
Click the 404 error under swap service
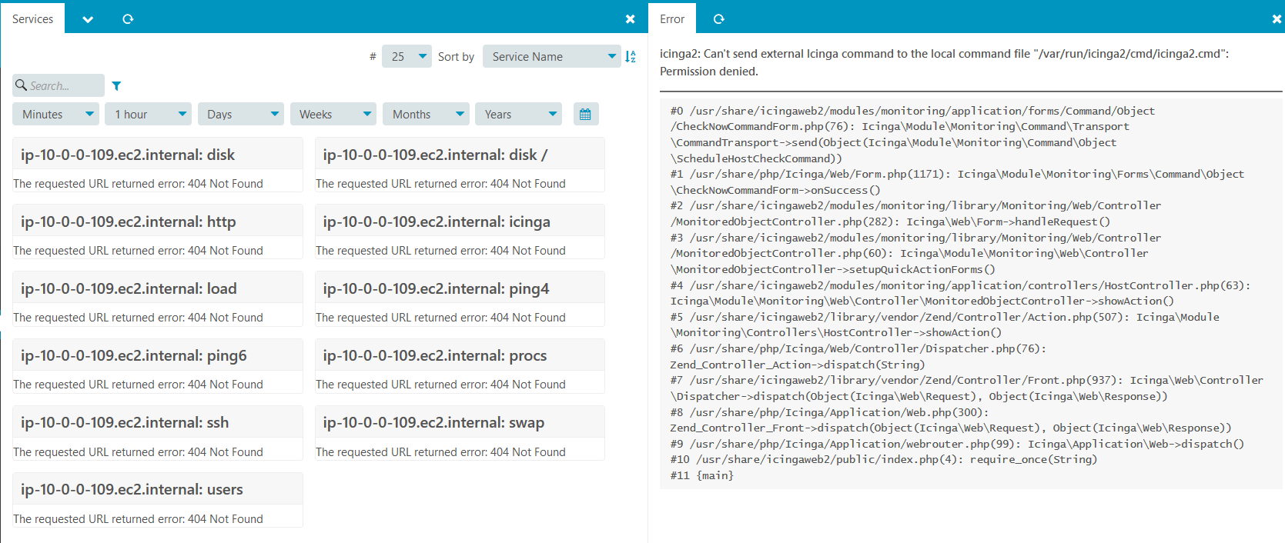pos(440,452)
